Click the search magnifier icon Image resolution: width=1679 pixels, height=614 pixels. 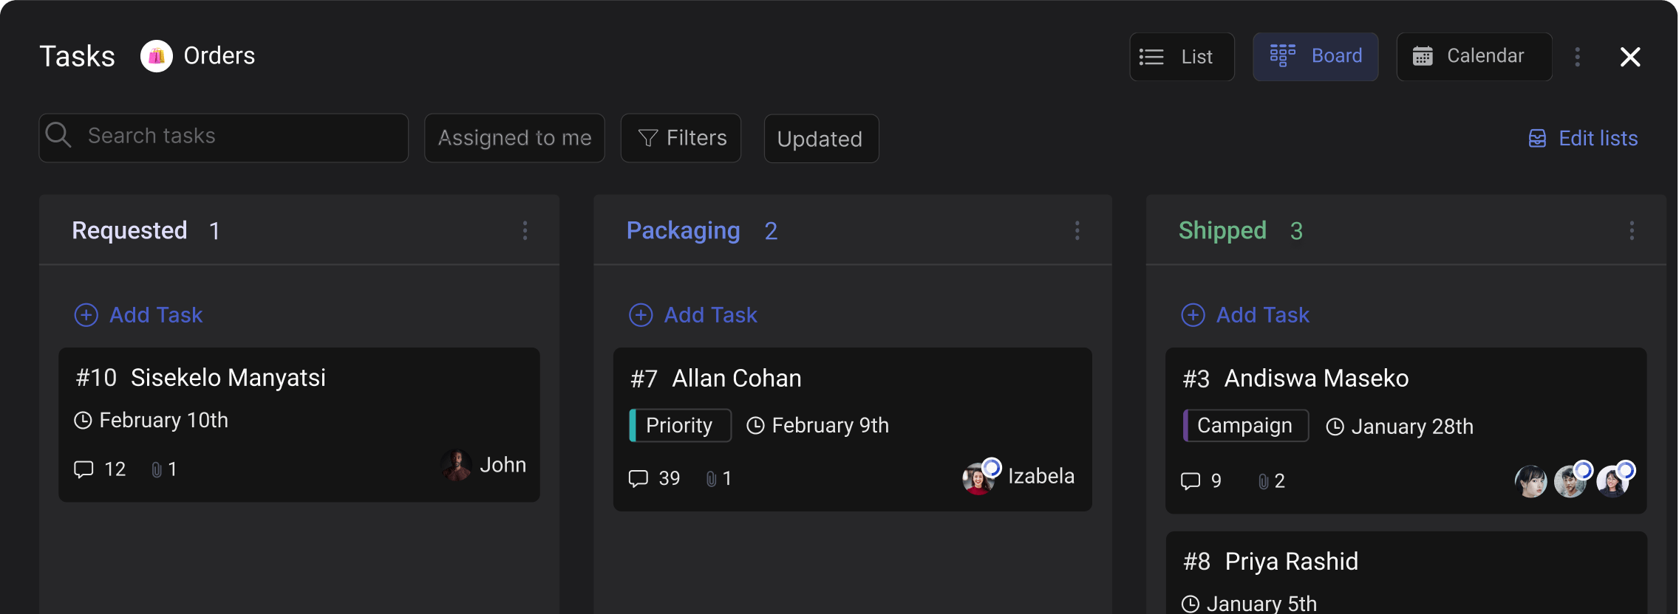(60, 136)
